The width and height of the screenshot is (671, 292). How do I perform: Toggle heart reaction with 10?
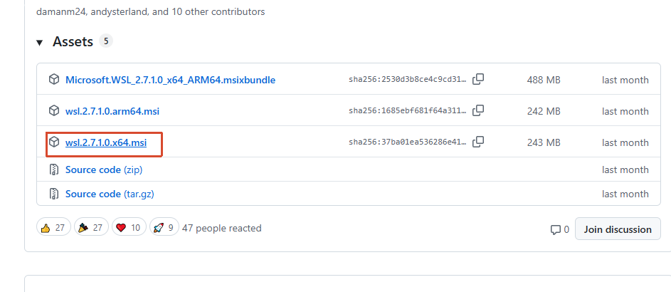click(x=129, y=228)
